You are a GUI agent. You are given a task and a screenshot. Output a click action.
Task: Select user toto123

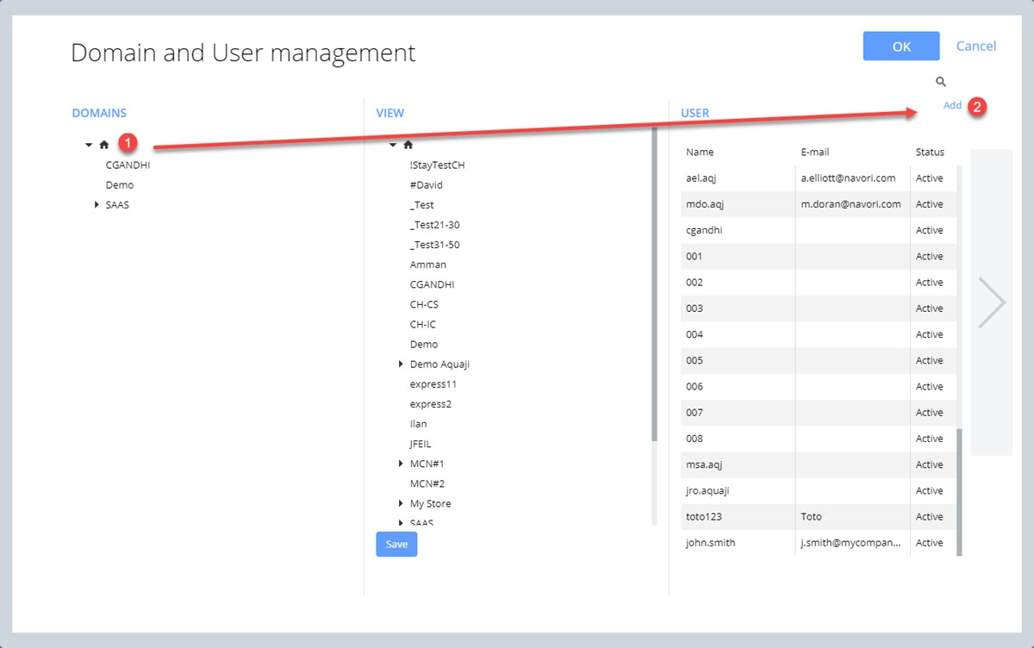click(x=817, y=517)
